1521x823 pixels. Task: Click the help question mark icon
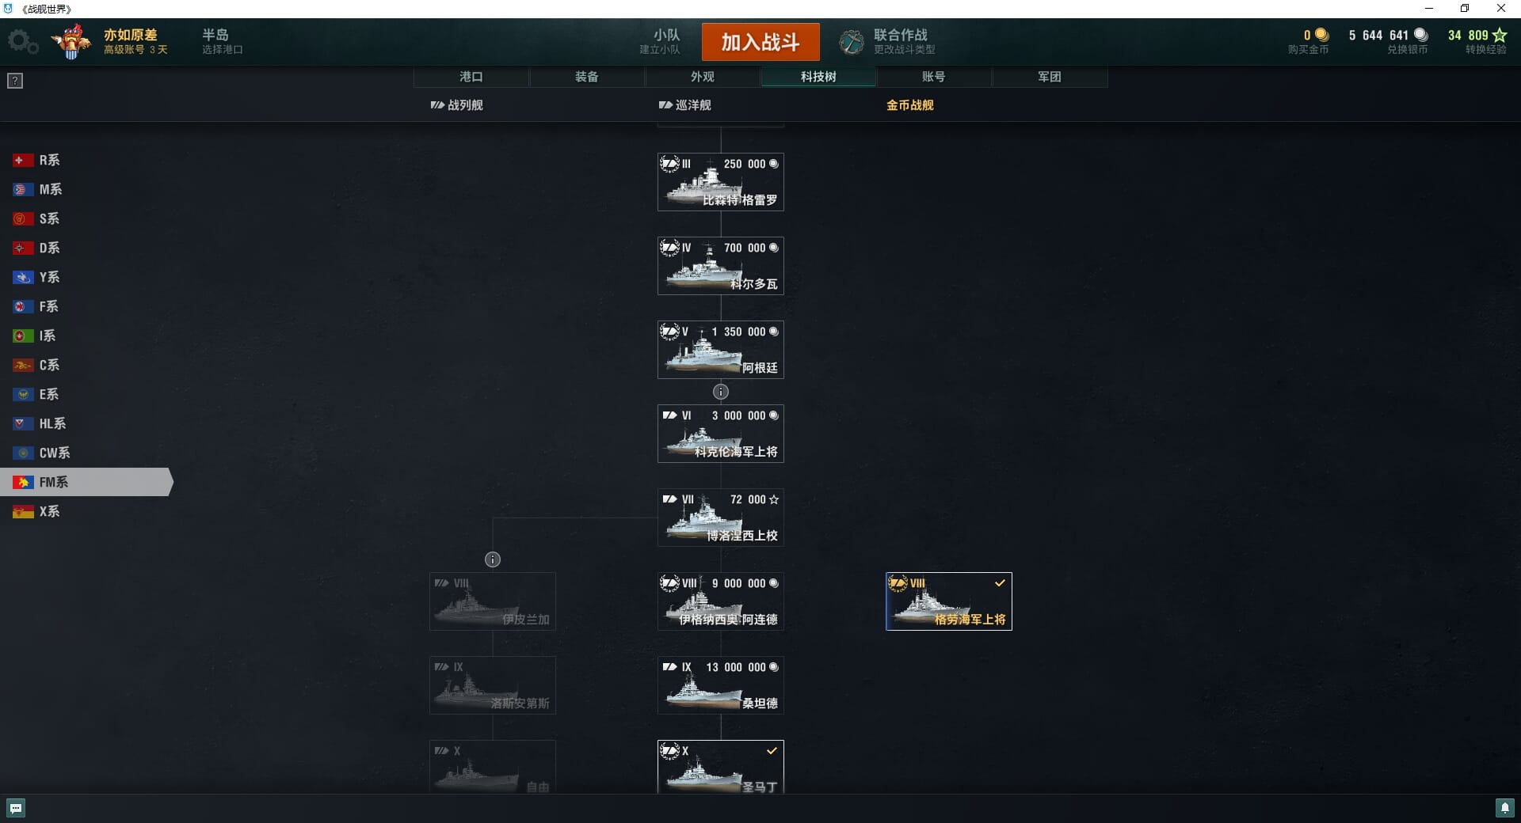15,81
